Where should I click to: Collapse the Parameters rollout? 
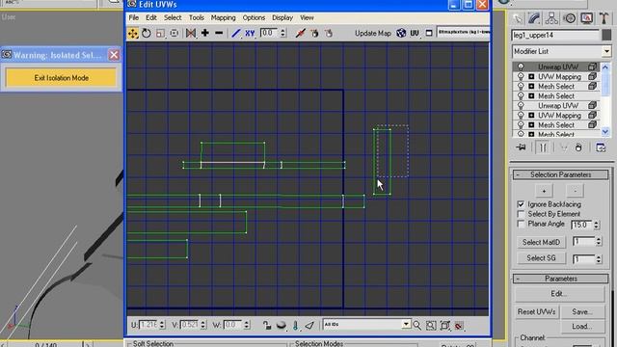click(560, 279)
